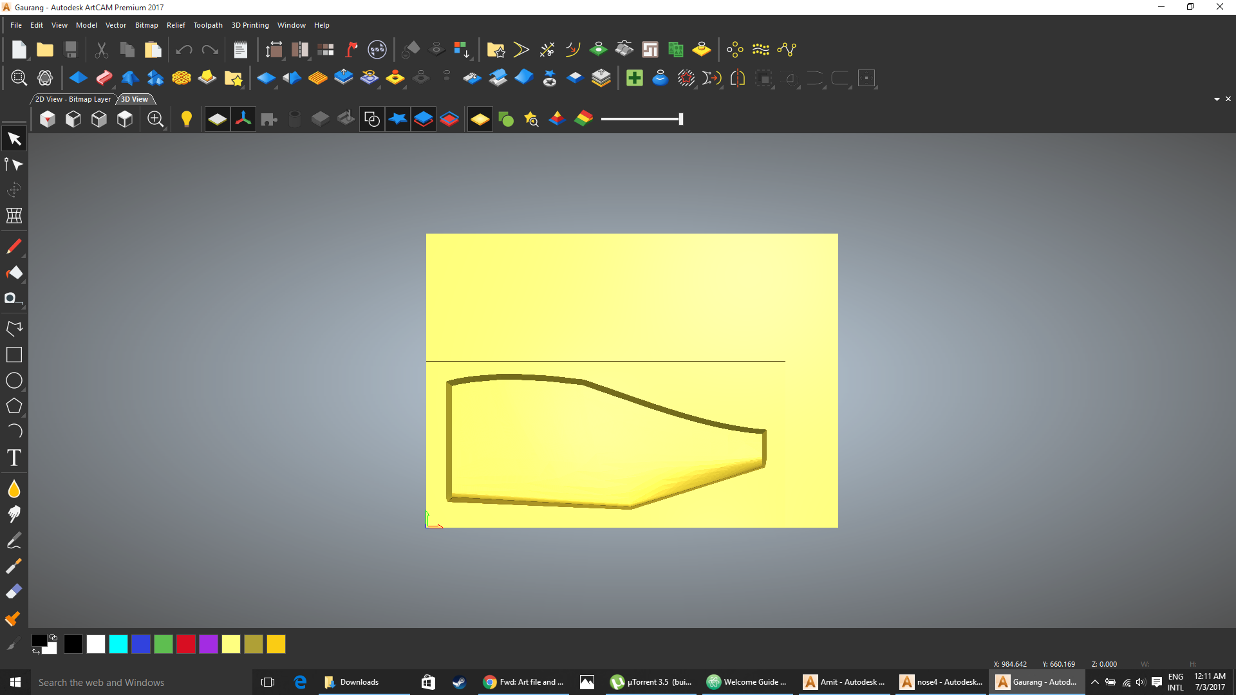The width and height of the screenshot is (1236, 695).
Task: Click the Search the web and Windows box
Action: click(x=140, y=682)
